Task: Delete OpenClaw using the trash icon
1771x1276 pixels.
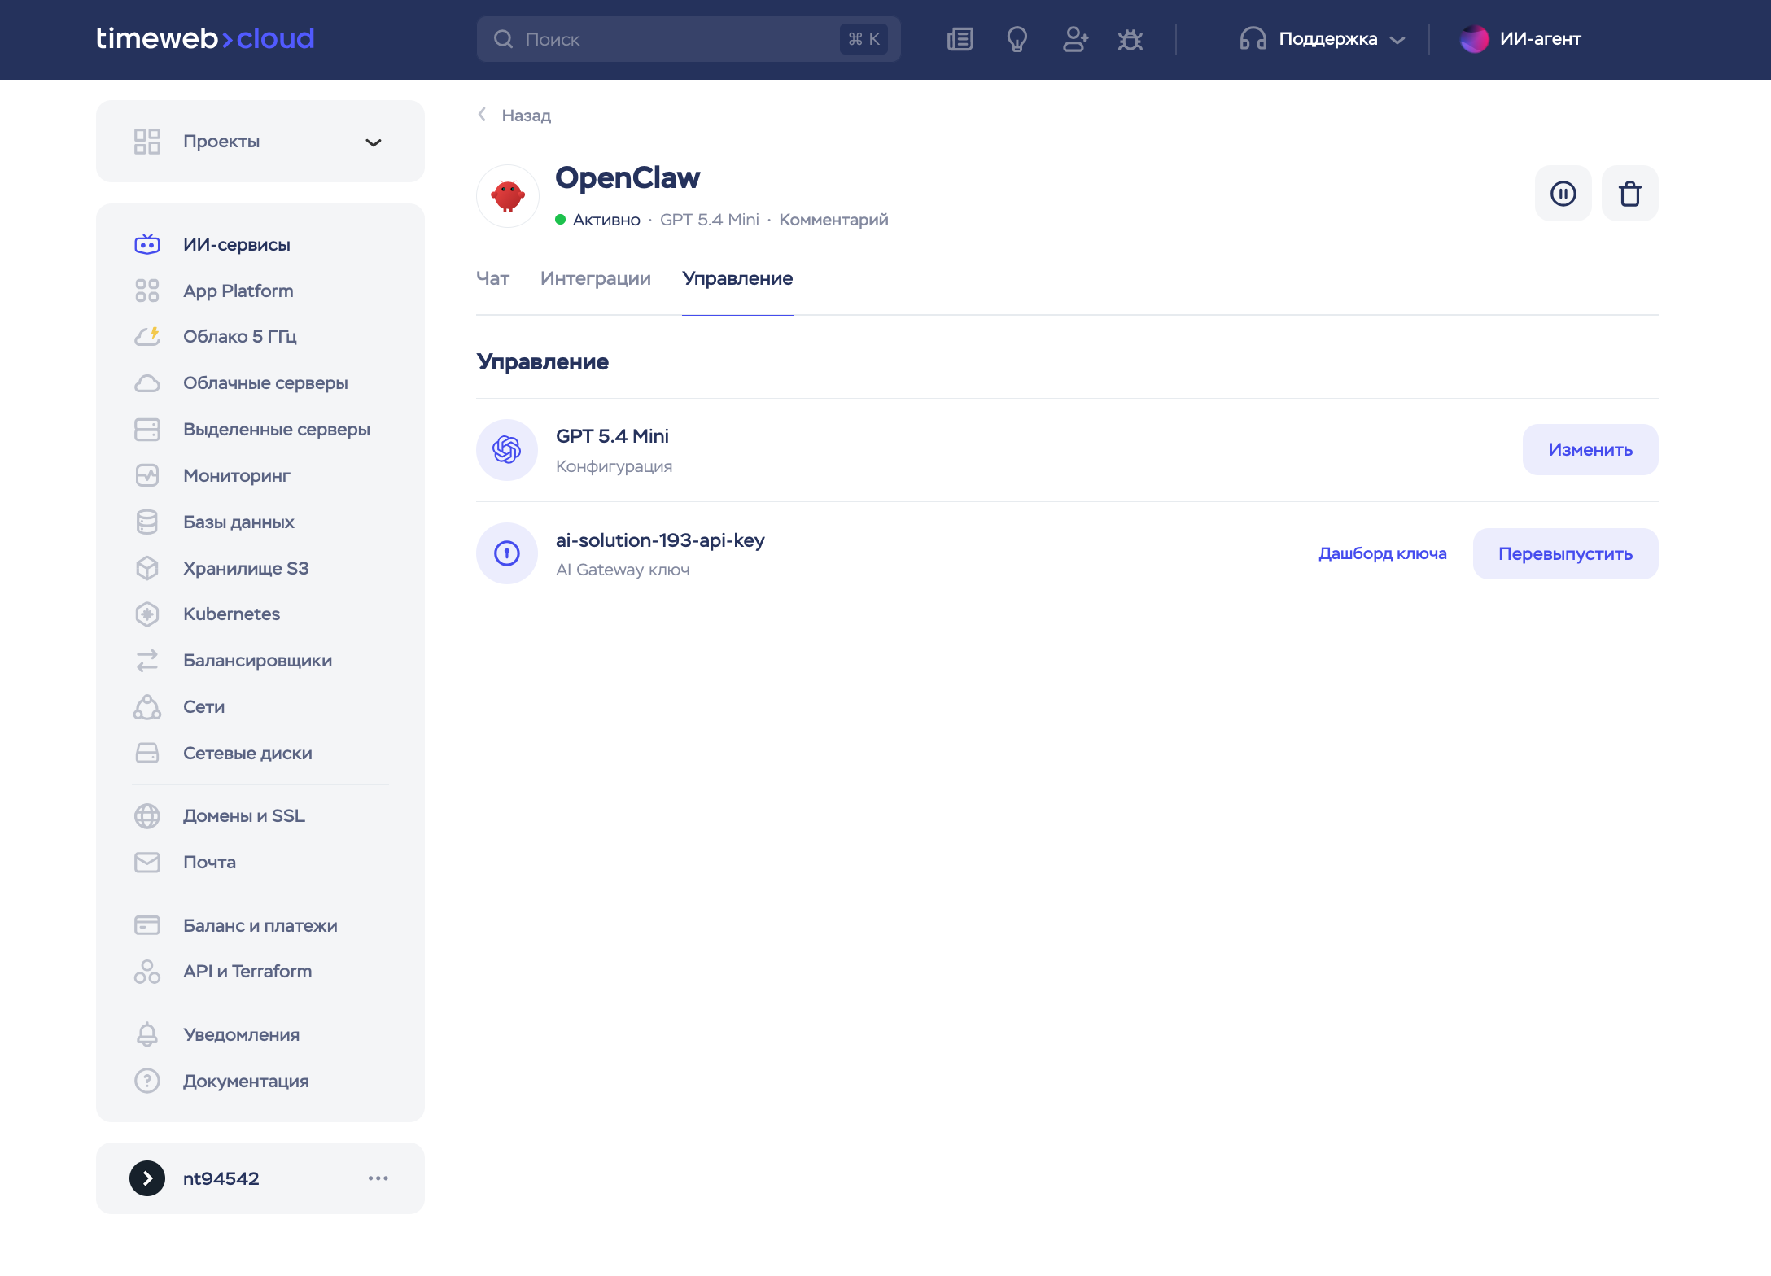Action: click(x=1630, y=194)
